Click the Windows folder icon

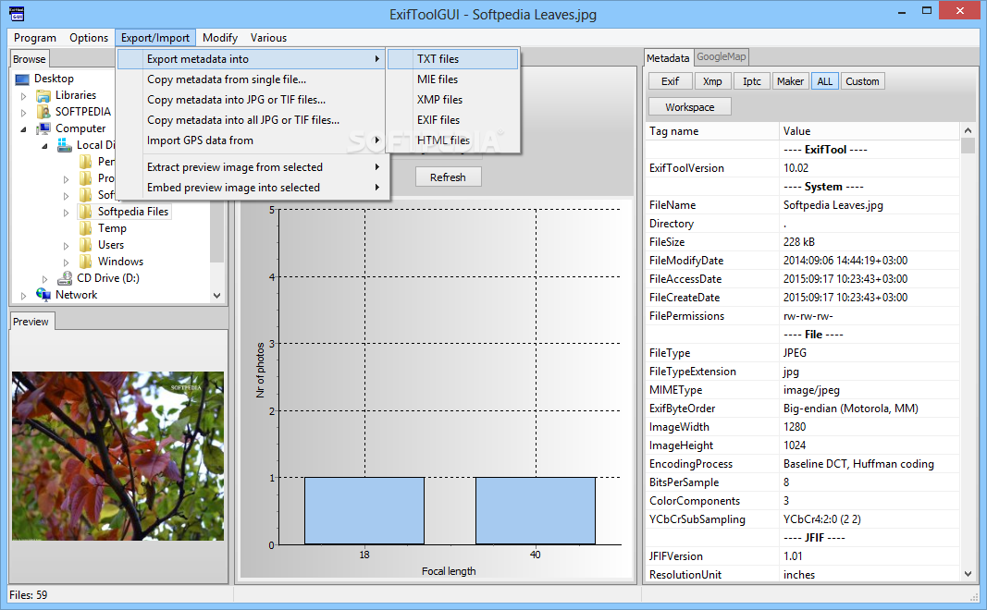pos(86,262)
